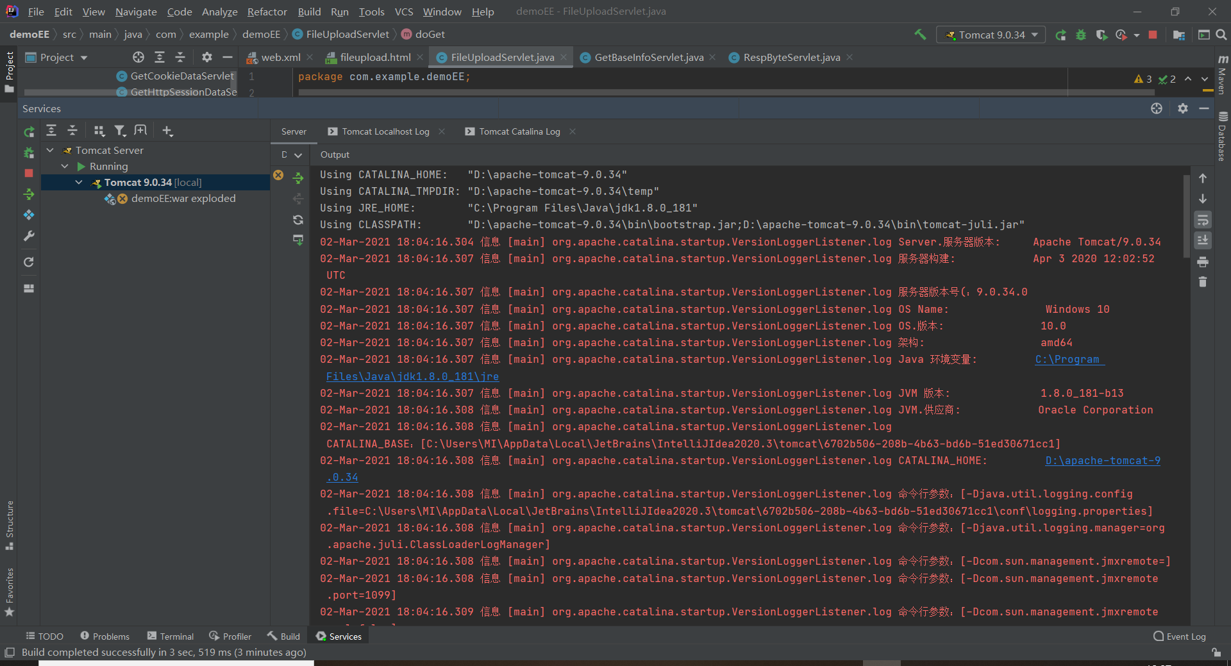
Task: Open the Tomcat 9.0.34 run configuration dropdown
Action: click(x=991, y=35)
